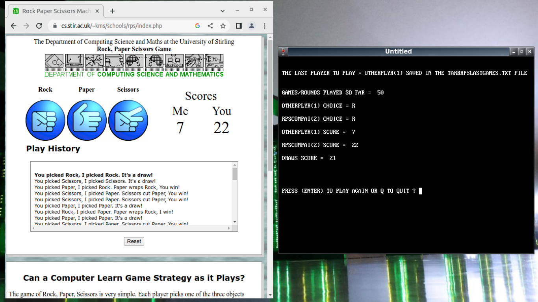Screen dimensions: 538x302
Task: Select the Paper icon to play Paper
Action: [x=87, y=120]
